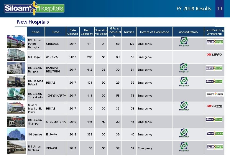Click the Lippo ownership logo in SH Bogor row
This screenshot has height=159, width=230.
coord(214,54)
